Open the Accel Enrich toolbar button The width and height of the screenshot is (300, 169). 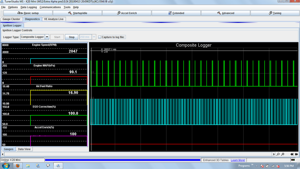click(x=127, y=13)
